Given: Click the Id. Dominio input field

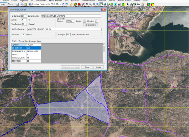Looking at the screenshot, I should (x=24, y=16).
